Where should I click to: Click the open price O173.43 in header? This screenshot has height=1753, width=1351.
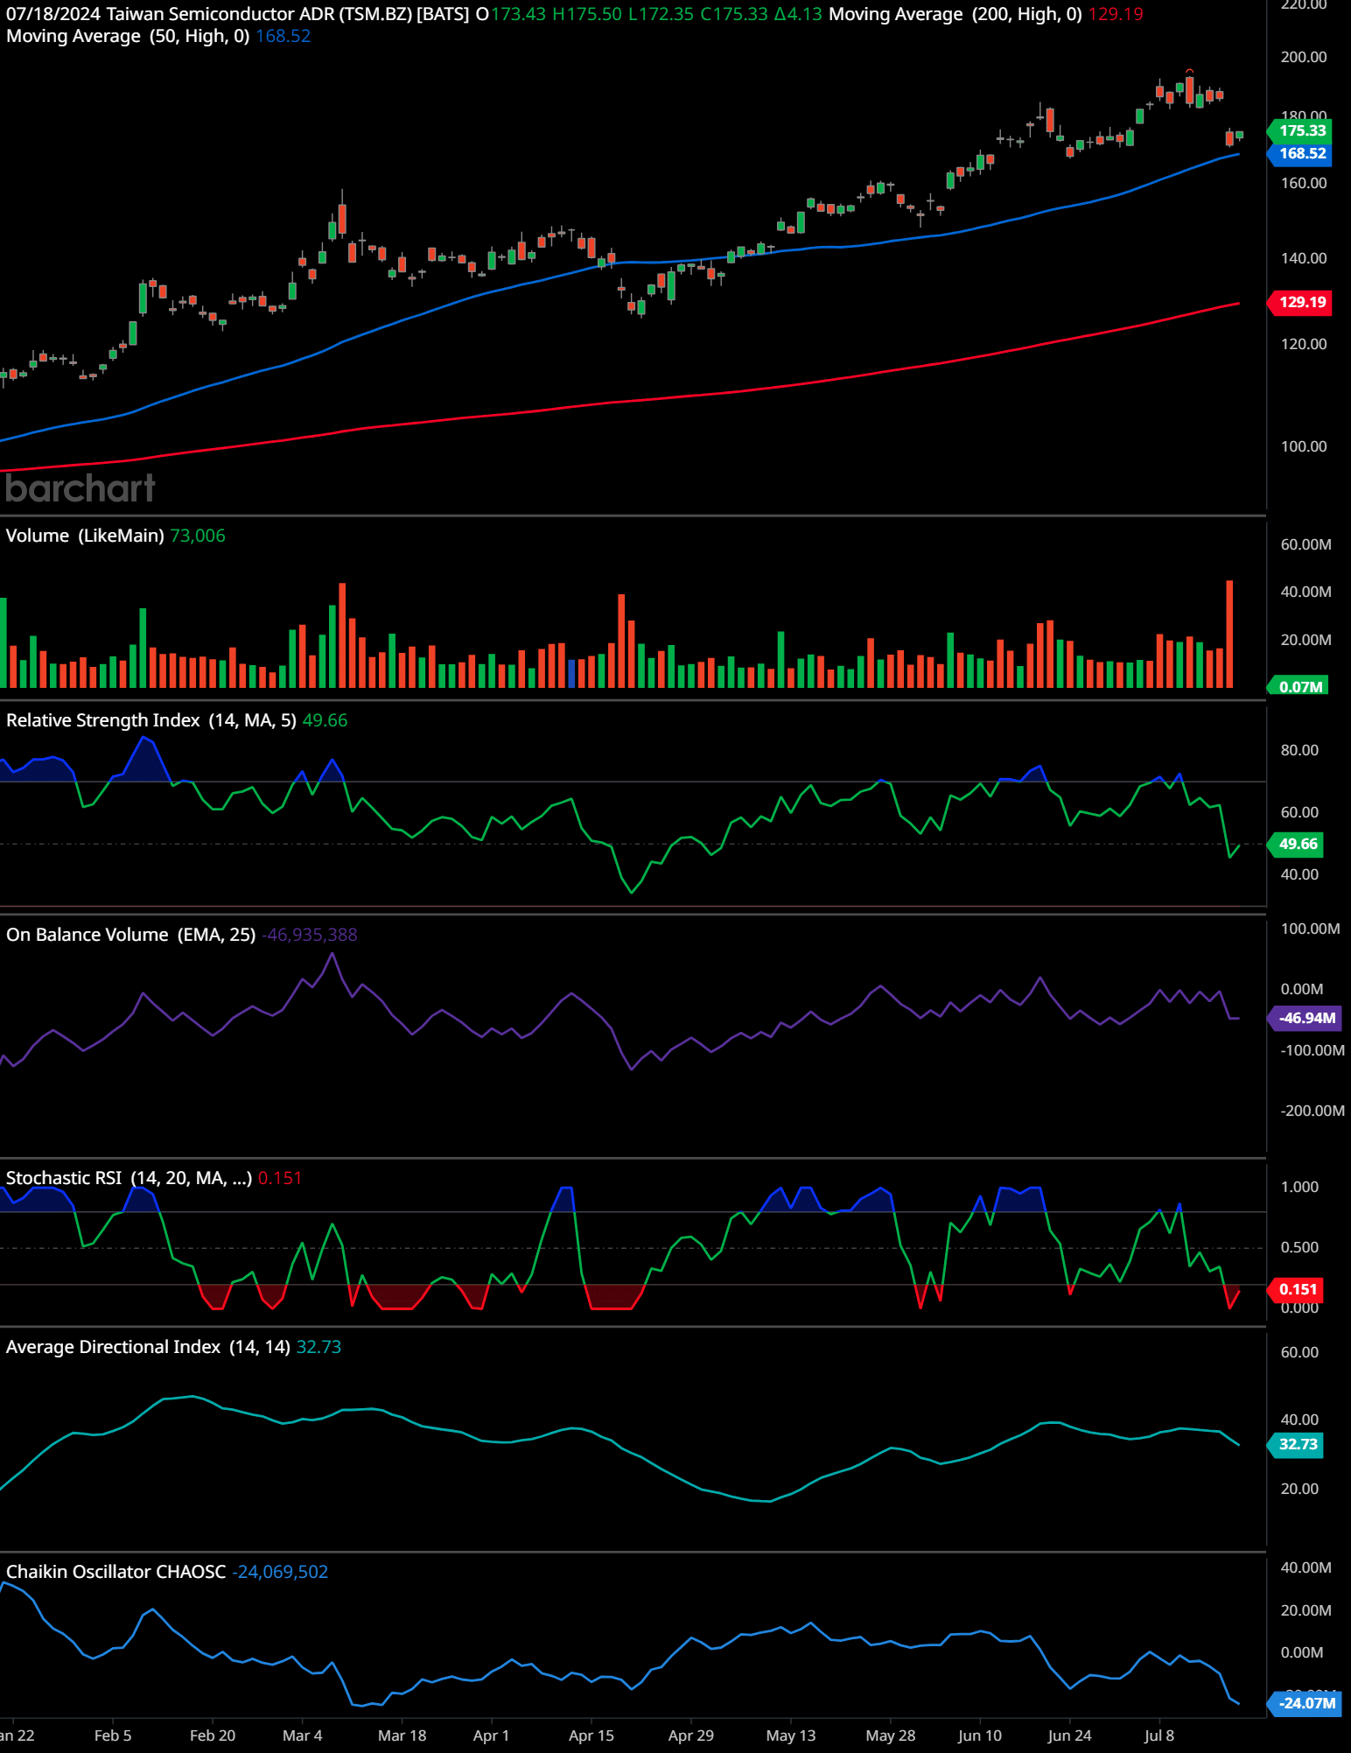point(512,14)
